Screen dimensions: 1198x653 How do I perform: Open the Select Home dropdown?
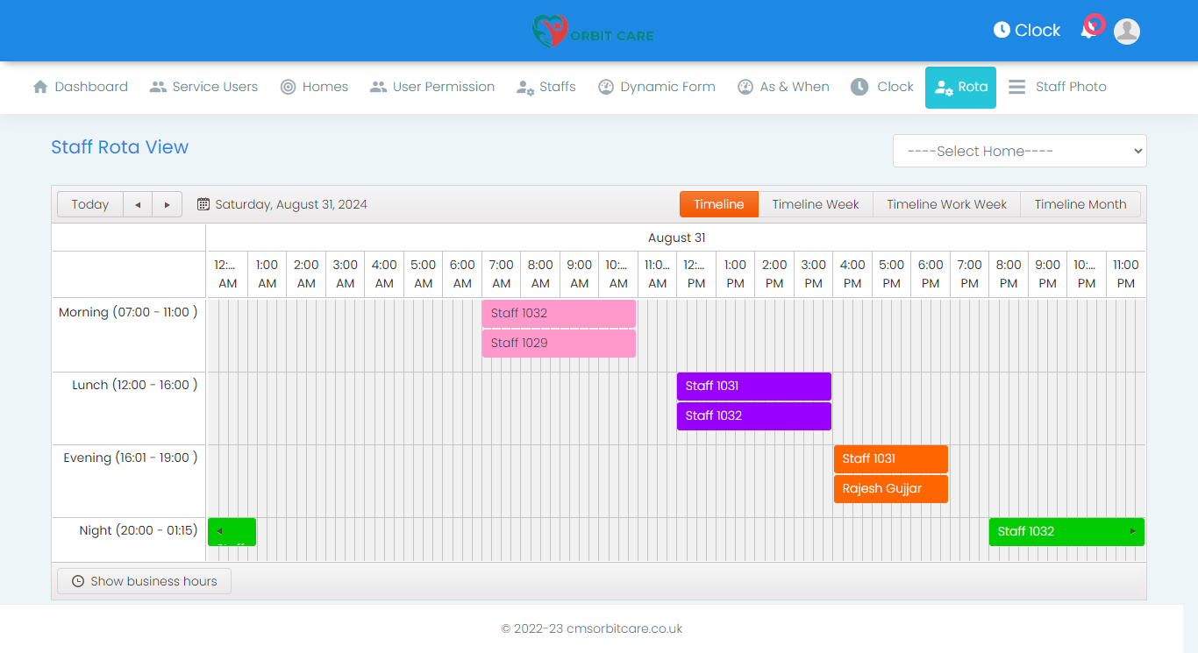click(1019, 151)
